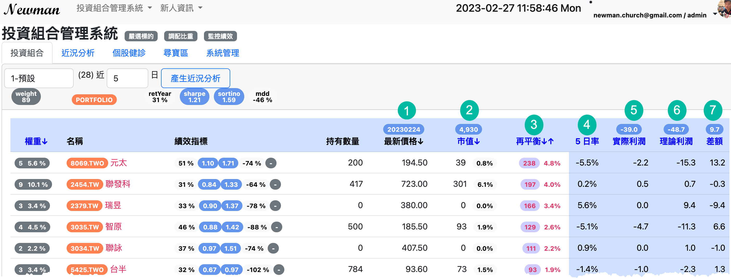Click the 238 rebalance value in 元太 row

coord(529,163)
